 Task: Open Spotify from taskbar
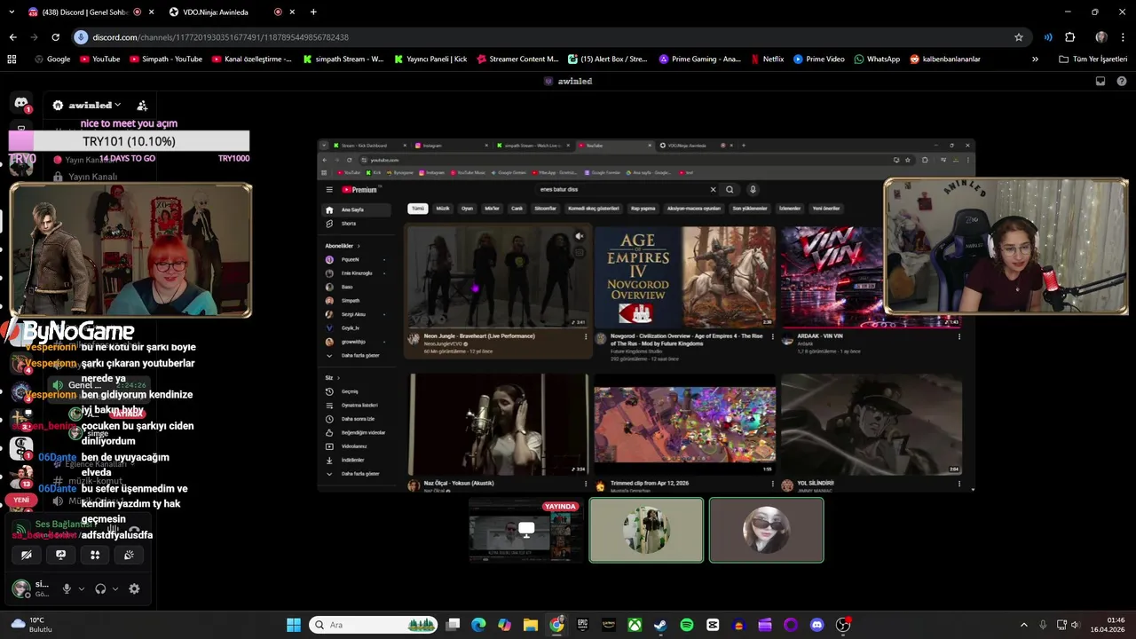tap(687, 625)
